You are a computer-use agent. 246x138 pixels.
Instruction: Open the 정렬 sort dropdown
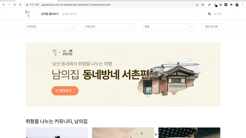168,27
